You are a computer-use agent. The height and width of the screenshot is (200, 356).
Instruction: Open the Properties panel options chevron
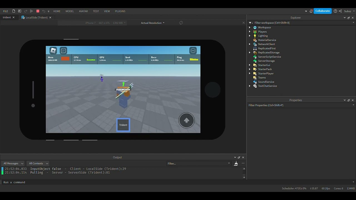pos(345,100)
